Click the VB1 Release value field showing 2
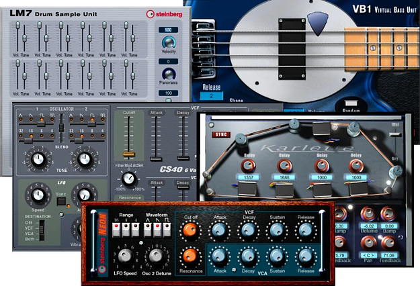This screenshot has height=286, width=420. pos(211,96)
